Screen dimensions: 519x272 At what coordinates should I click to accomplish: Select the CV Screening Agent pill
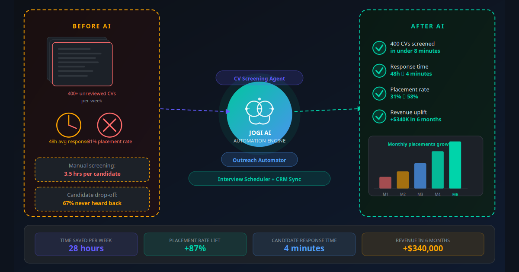[259, 78]
